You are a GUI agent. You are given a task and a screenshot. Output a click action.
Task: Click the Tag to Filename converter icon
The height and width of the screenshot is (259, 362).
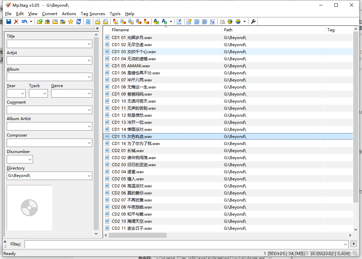(x=115, y=22)
